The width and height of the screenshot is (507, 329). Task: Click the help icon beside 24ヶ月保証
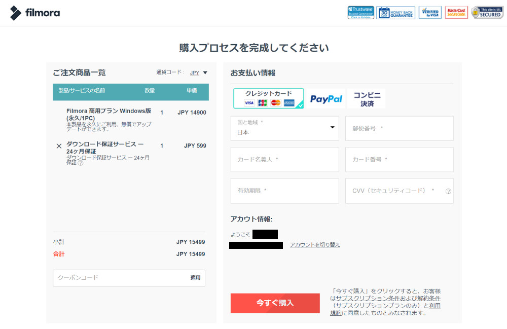[81, 163]
